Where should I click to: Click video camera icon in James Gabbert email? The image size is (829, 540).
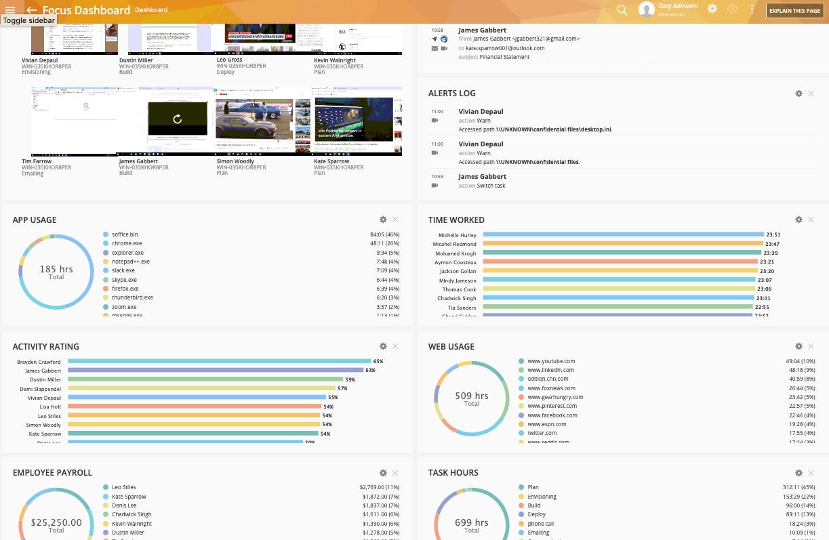coord(444,48)
